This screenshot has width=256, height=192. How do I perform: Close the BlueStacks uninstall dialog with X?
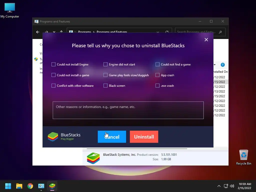(206, 40)
